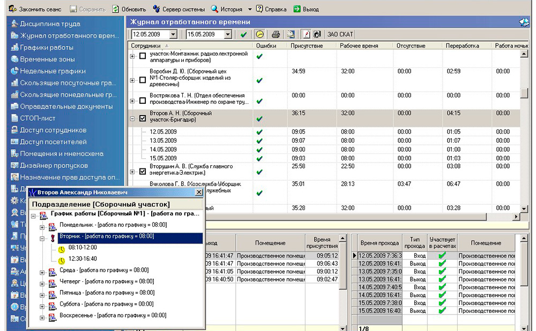
Task: Open Графики работы section
Action: pos(42,48)
